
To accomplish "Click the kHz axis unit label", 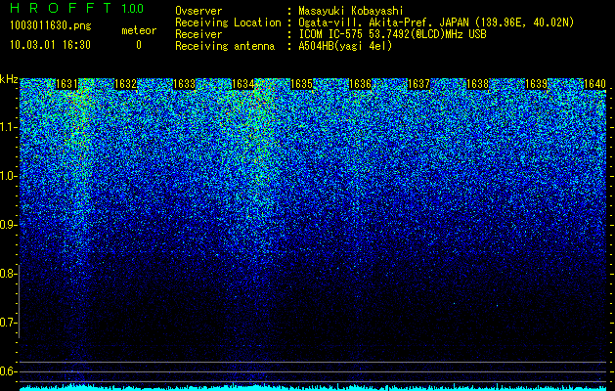I will point(9,79).
